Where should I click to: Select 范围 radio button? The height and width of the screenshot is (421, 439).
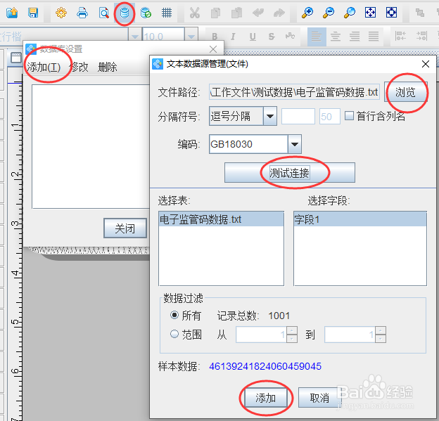174,334
